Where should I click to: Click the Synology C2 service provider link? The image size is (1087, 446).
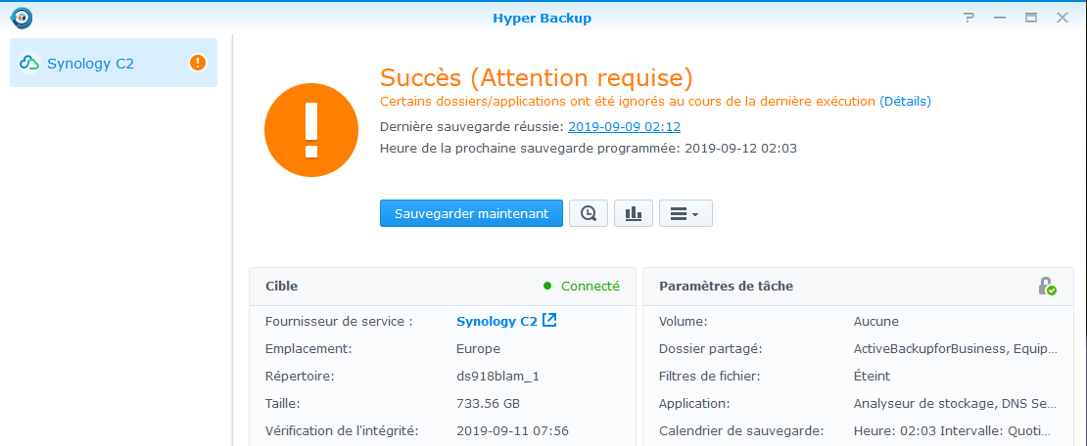pos(496,322)
